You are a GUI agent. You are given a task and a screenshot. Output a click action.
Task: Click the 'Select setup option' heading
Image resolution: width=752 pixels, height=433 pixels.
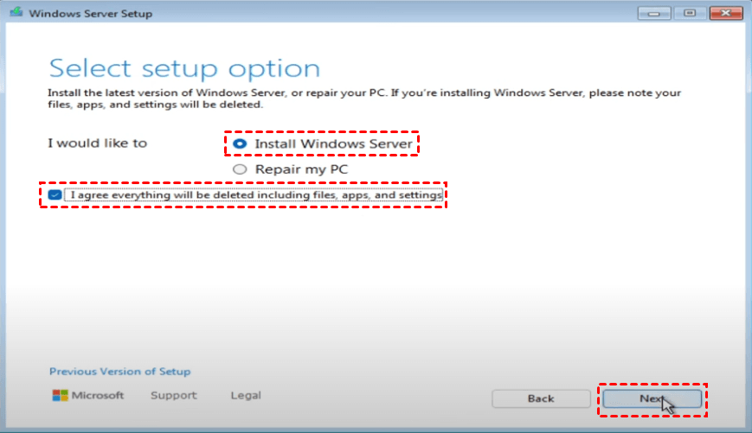coord(184,69)
